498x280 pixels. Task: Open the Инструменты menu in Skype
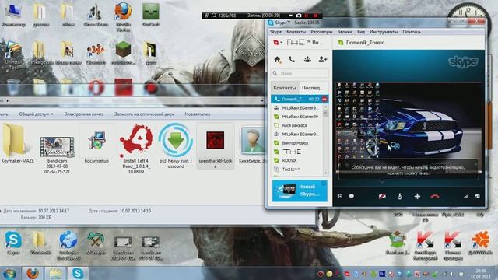pos(384,32)
